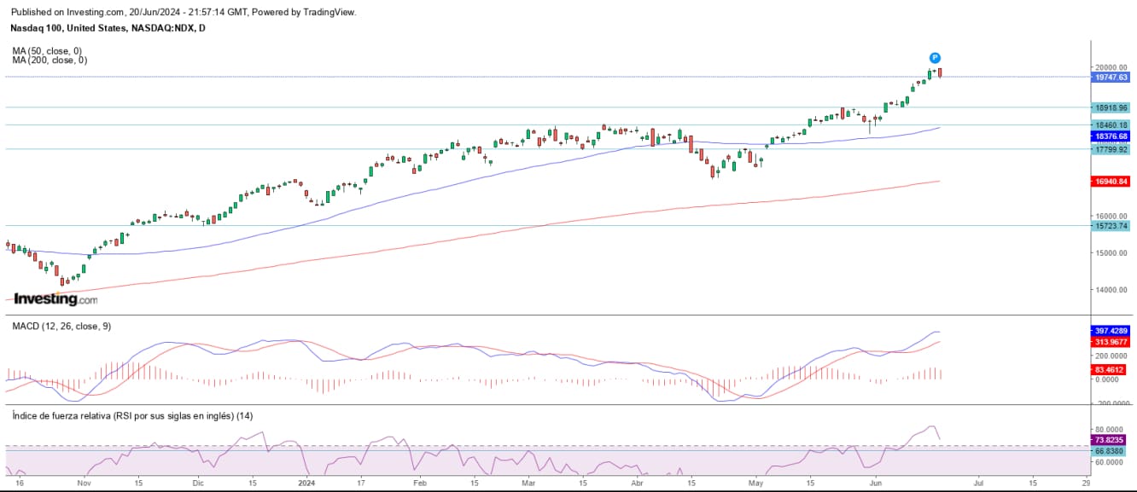This screenshot has height=492, width=1137.
Task: Select the MACD histogram value tag 83.4612
Action: tap(1111, 369)
